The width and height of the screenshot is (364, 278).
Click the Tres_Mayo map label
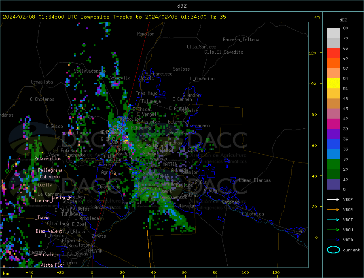[x=146, y=93]
